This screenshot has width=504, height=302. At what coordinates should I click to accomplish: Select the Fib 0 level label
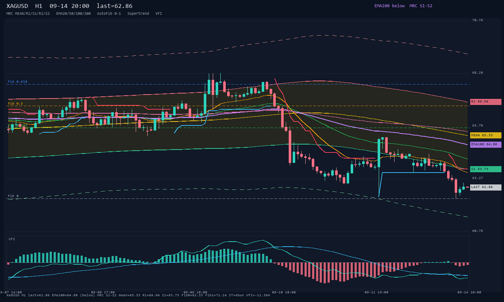click(13, 196)
